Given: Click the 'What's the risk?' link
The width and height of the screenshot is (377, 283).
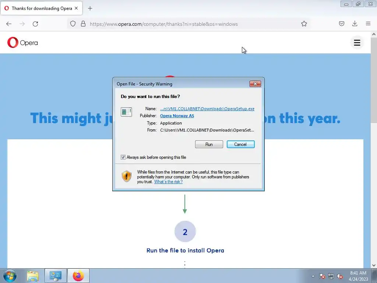Looking at the screenshot, I should [168, 182].
